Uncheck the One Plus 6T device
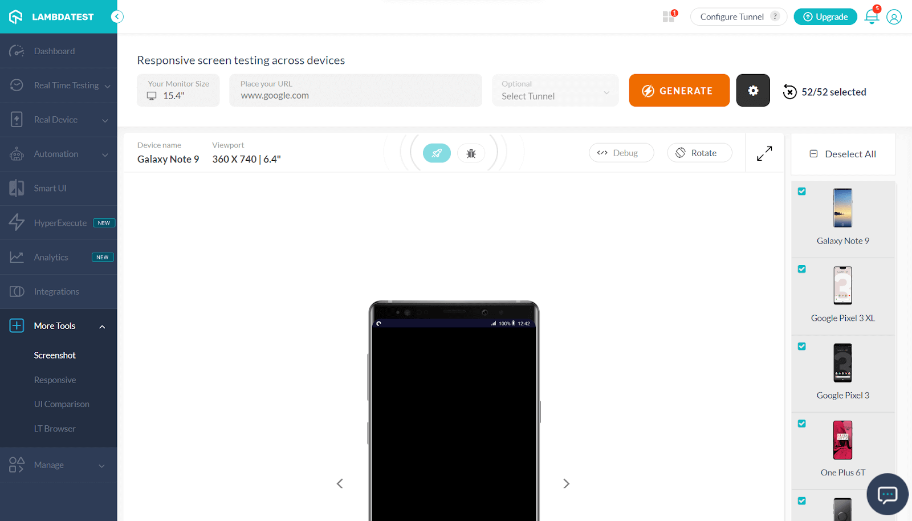 pyautogui.click(x=801, y=423)
